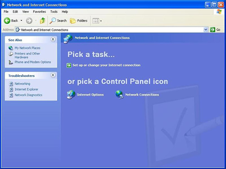The height and width of the screenshot is (169, 226).
Task: Open the Favorites menu
Action: 39,12
